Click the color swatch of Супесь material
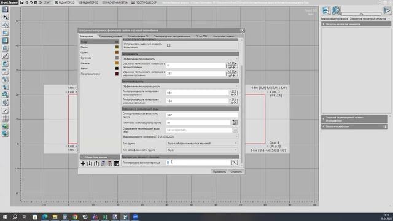The width and height of the screenshot is (393, 221). [117, 52]
